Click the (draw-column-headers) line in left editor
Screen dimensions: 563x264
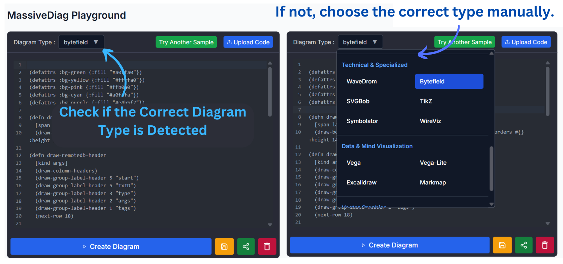[x=66, y=171]
